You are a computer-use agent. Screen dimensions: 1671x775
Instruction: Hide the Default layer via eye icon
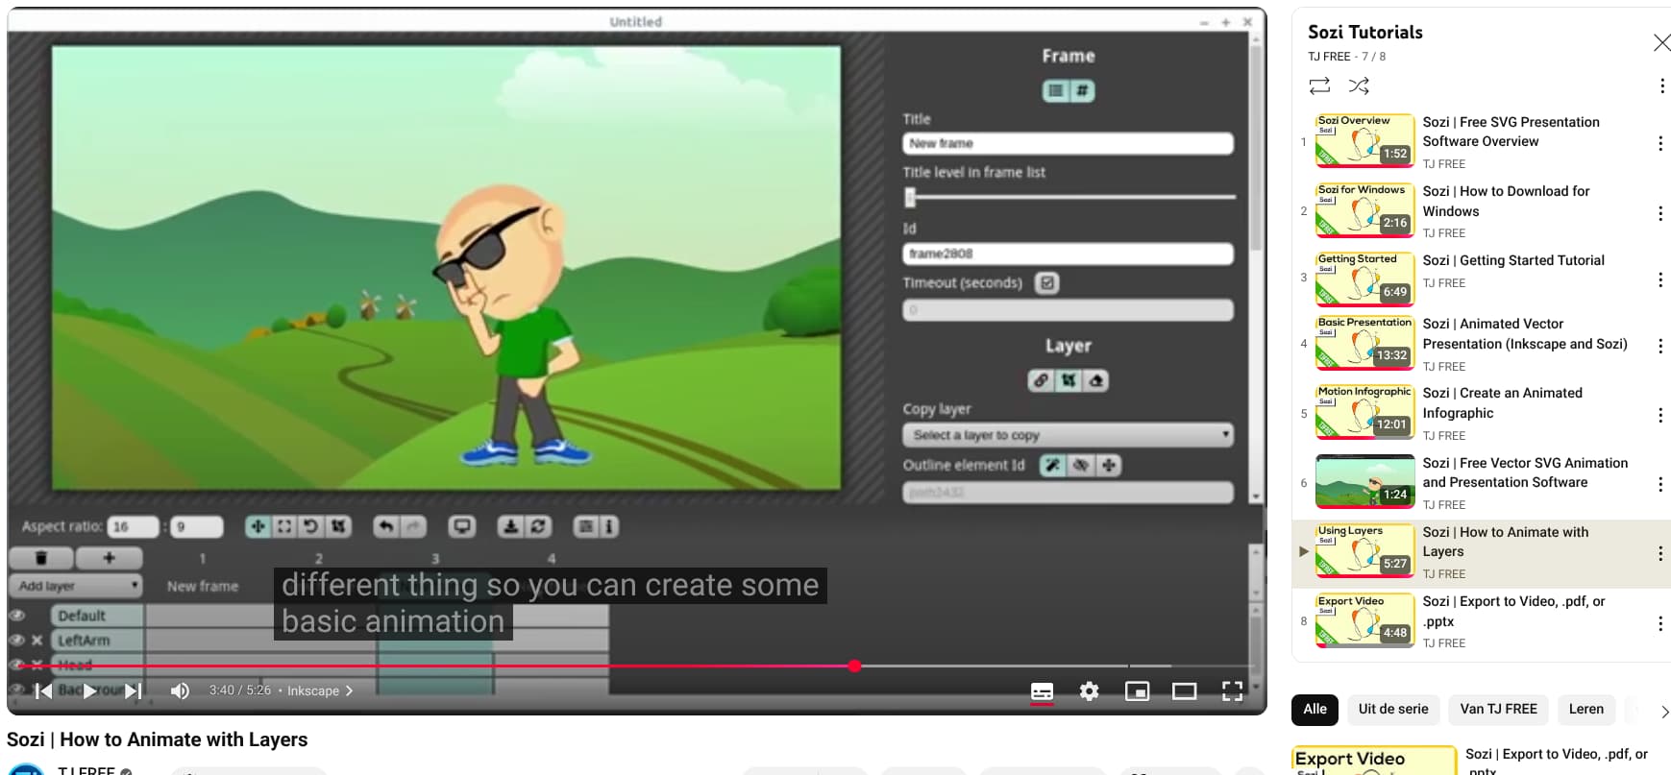click(x=16, y=616)
